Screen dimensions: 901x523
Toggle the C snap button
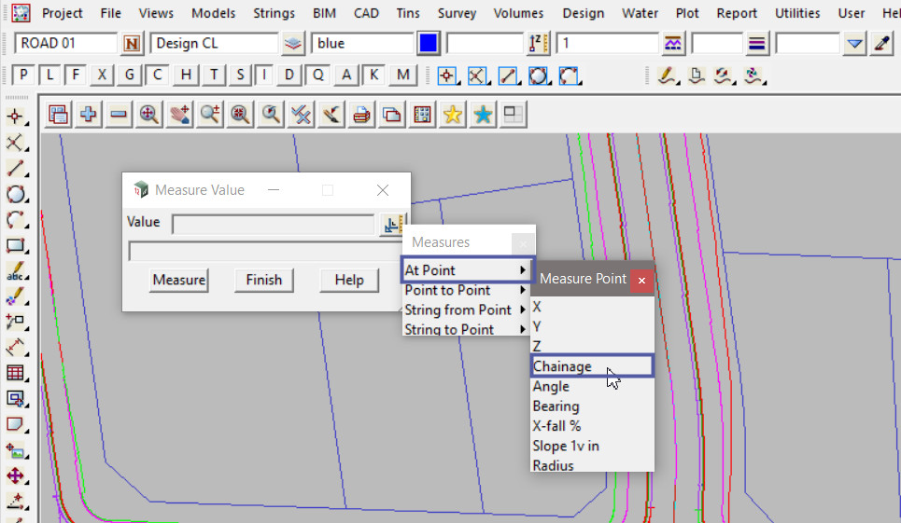click(x=157, y=75)
